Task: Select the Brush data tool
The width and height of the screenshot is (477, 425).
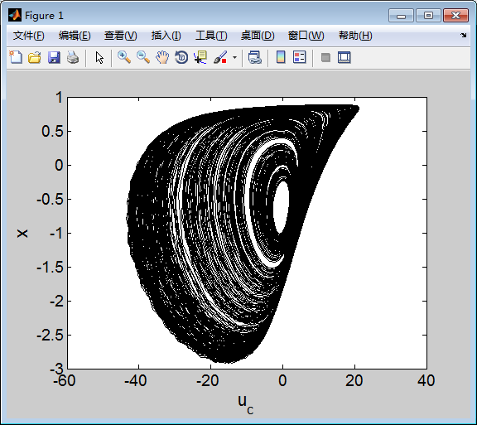Action: pyautogui.click(x=220, y=57)
